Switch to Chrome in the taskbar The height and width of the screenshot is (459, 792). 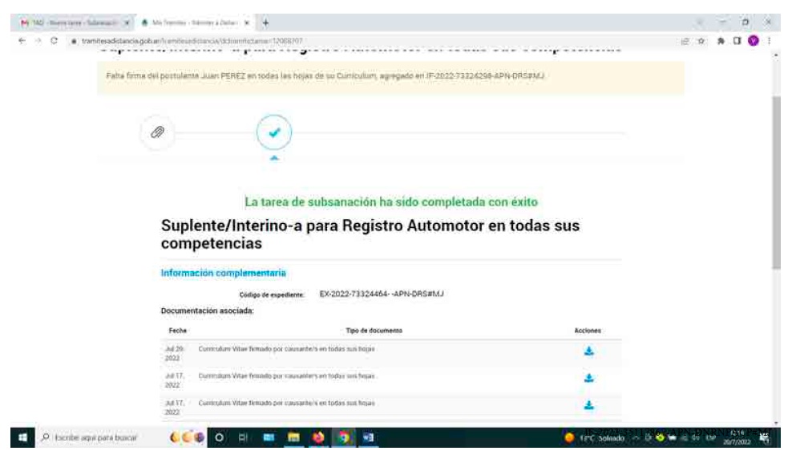[343, 437]
